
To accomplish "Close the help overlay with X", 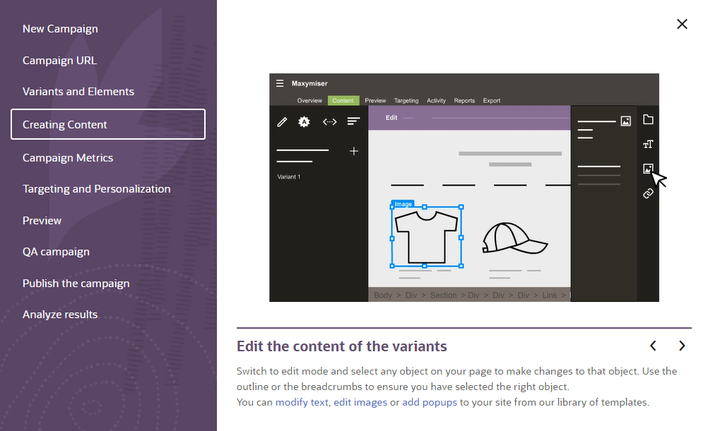I will pos(682,24).
